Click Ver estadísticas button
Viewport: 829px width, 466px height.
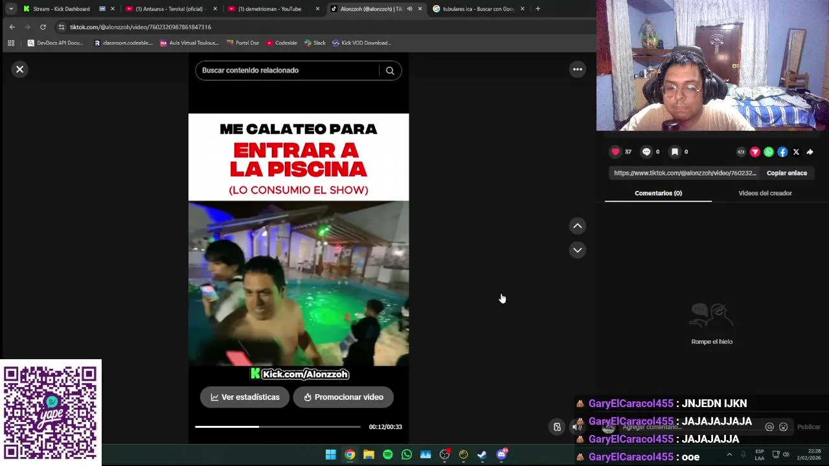245,397
